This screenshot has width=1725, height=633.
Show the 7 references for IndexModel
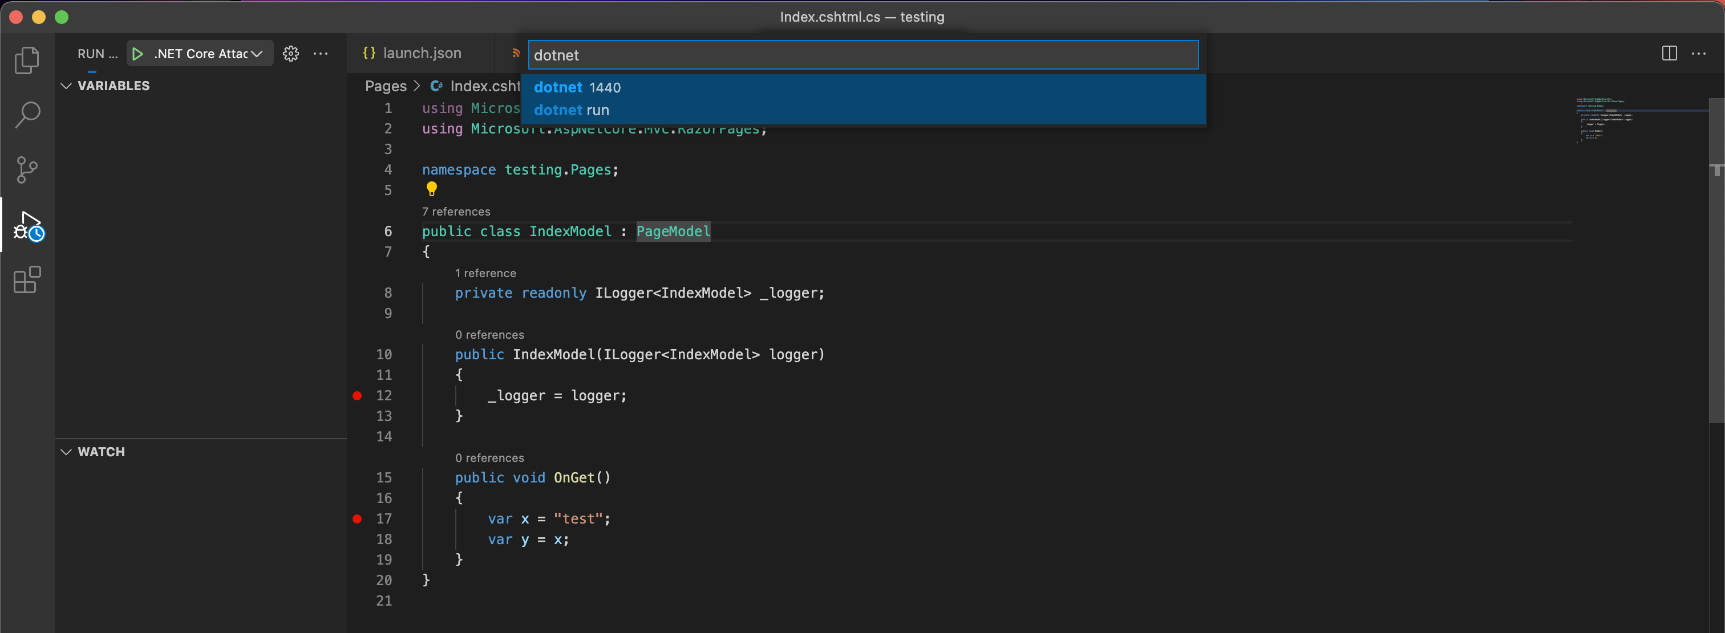456,212
